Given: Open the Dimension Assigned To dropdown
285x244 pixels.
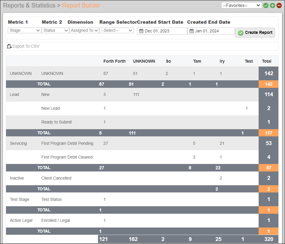Looking at the screenshot, I should coord(84,30).
